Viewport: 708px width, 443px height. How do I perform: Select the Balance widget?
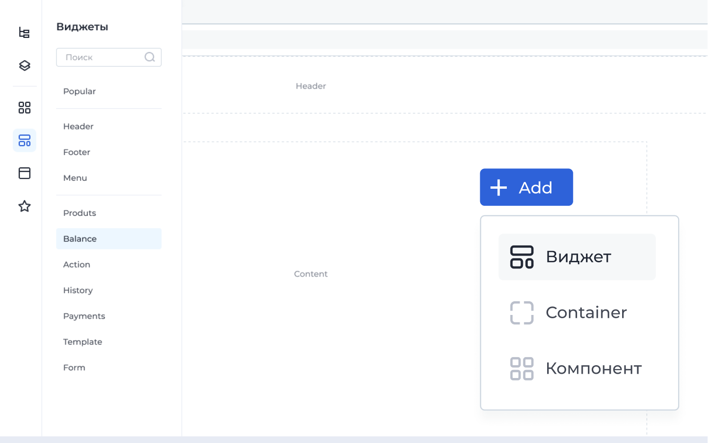[x=80, y=239]
